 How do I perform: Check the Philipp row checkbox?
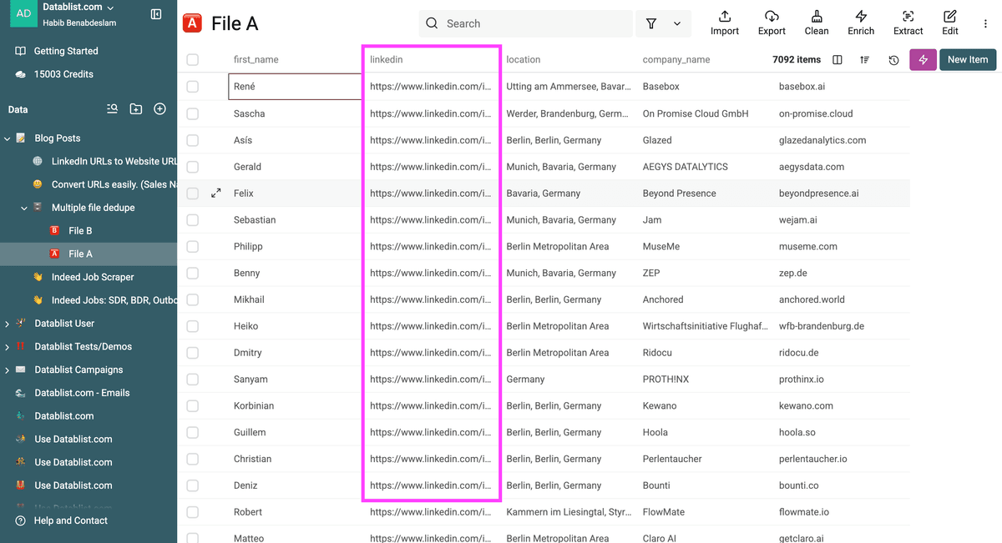click(x=193, y=247)
